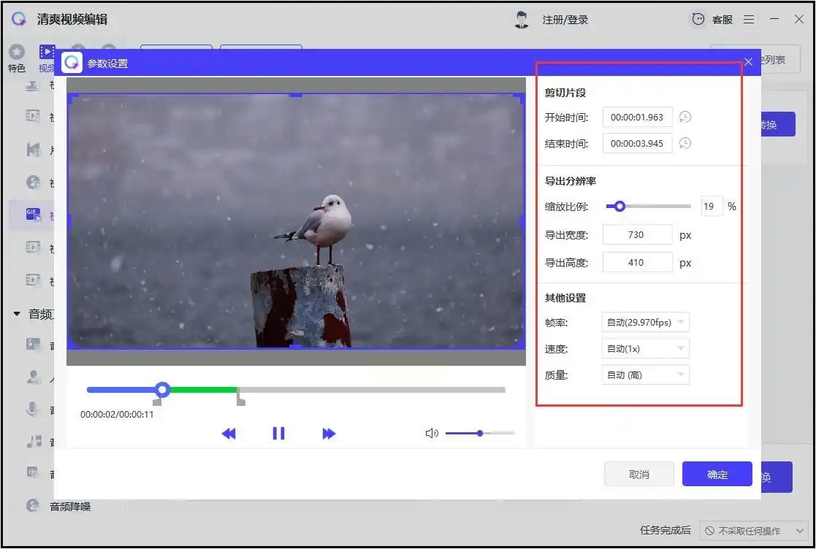Click the rewind playback button

point(229,434)
